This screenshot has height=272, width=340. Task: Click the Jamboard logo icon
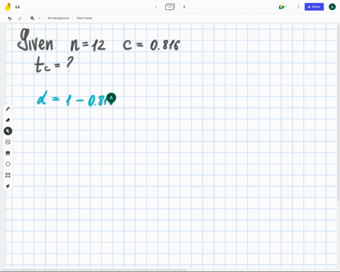pos(8,7)
